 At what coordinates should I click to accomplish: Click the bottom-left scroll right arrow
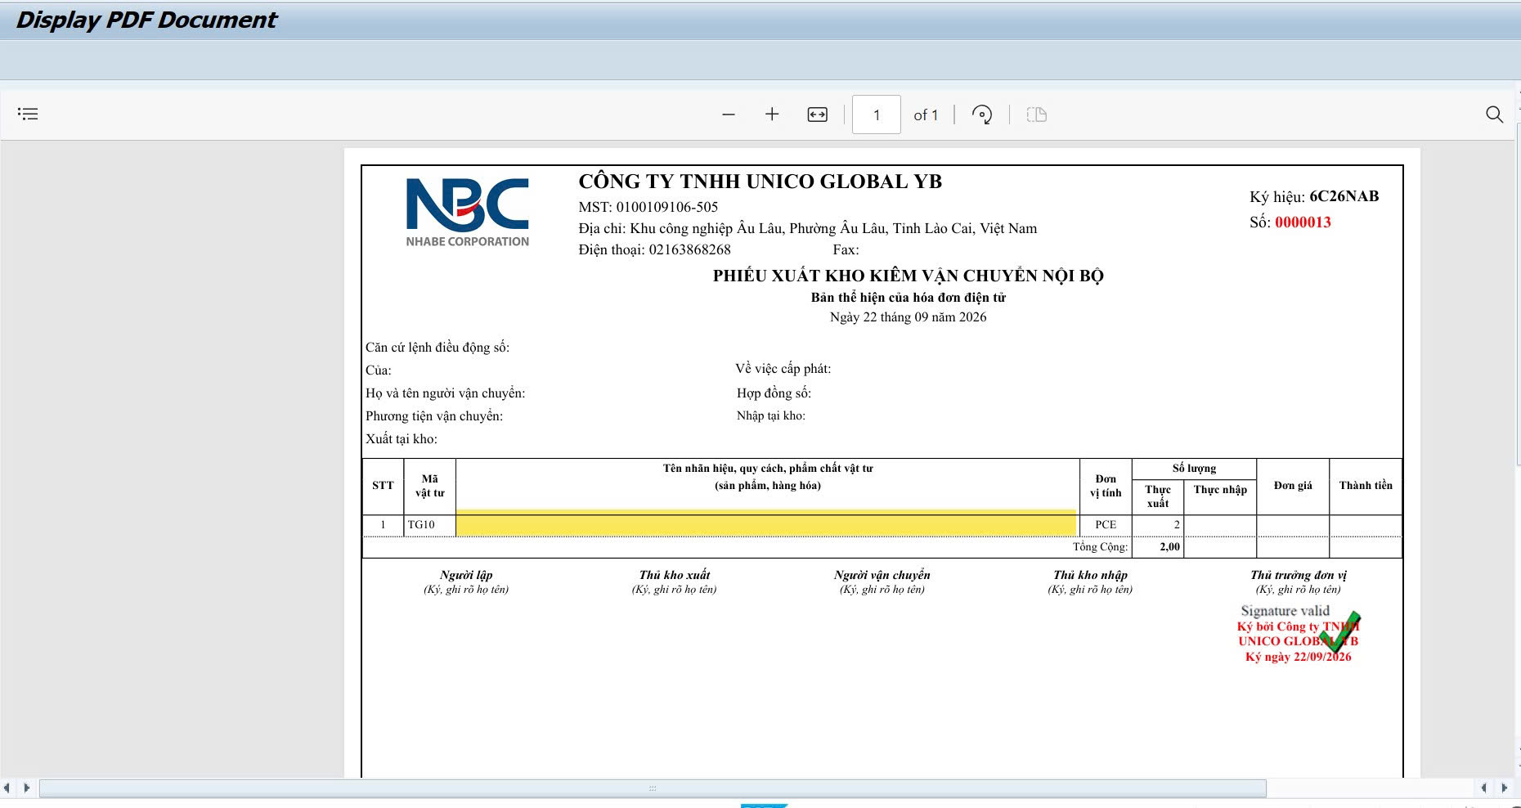(x=27, y=788)
